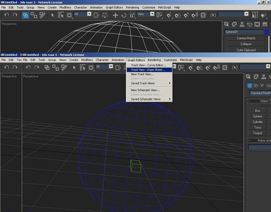Viewport: 271px width, 212px height.
Task: Click Undo icon in top window toolbar
Action: 7,15
